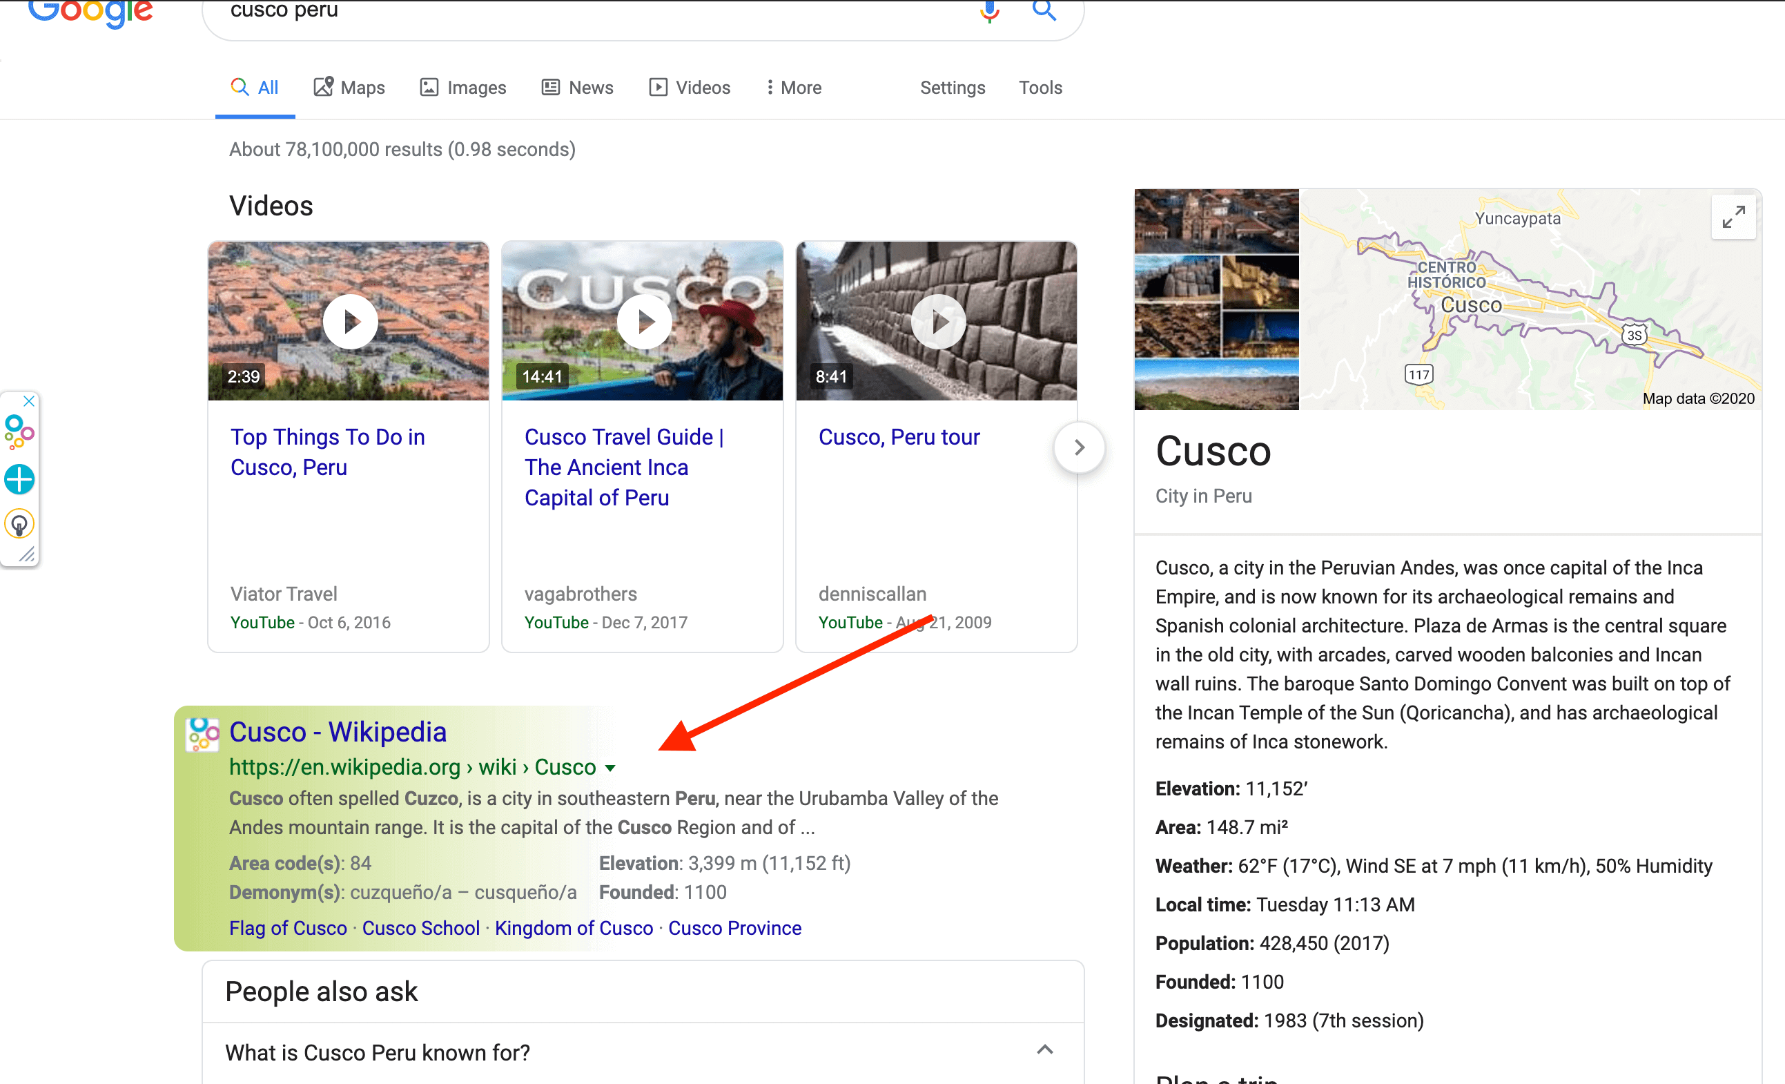Click the sidebar resize handle icon

click(27, 554)
